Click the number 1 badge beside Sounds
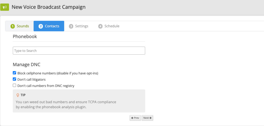264x126 pixels. (x=13, y=26)
